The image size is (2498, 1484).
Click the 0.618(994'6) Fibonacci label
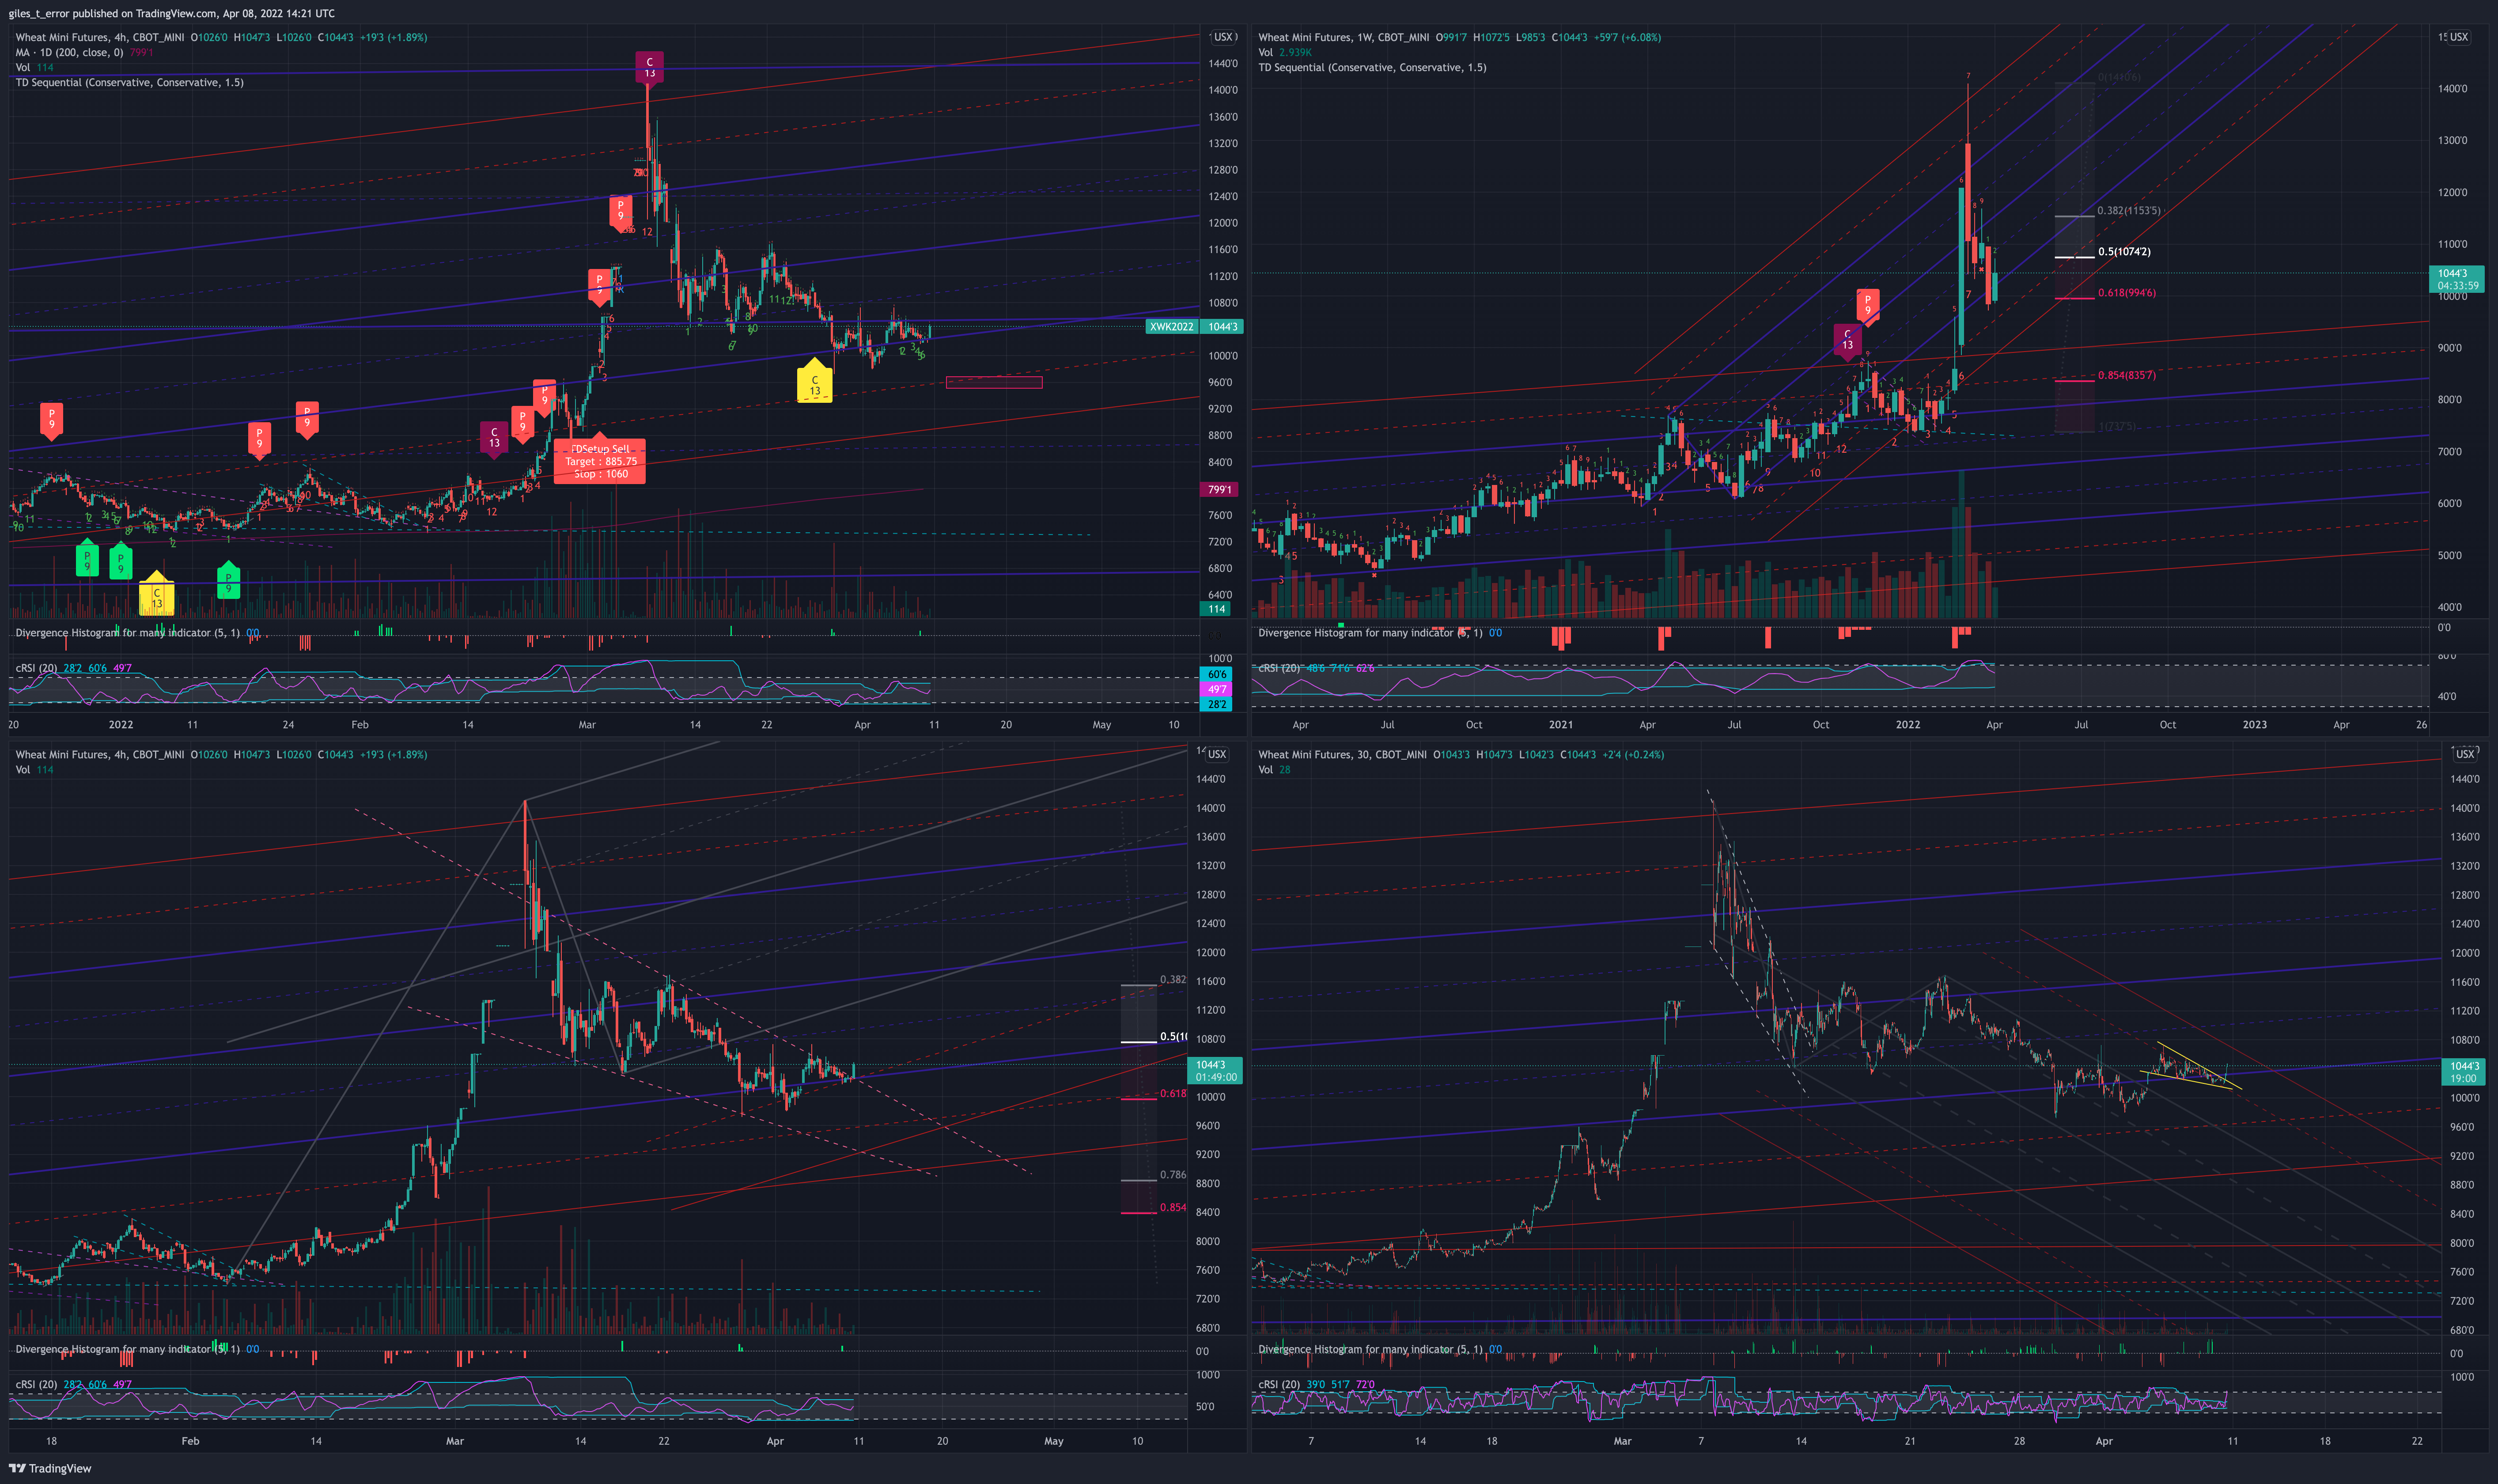[x=2126, y=293]
